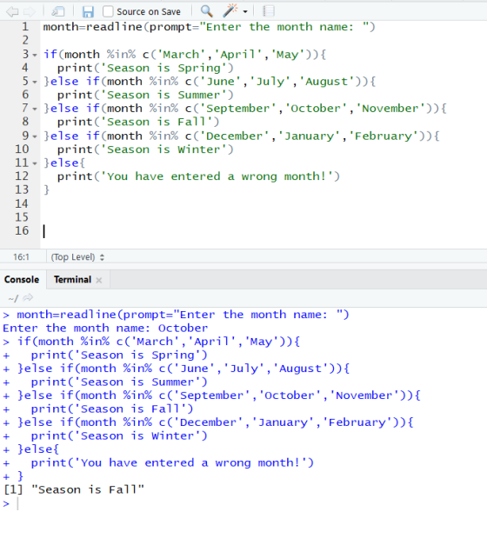
Task: Go back to previous source location arrow
Action: coord(12,12)
